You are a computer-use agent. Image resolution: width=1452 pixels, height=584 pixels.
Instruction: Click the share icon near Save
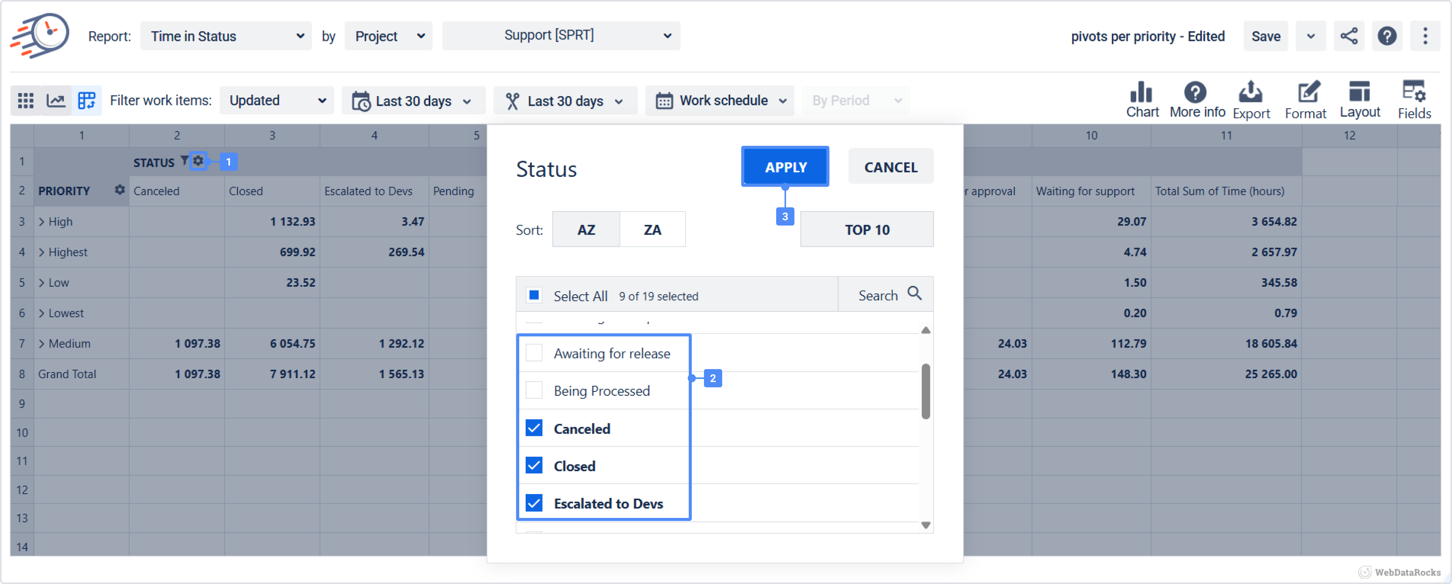[1349, 36]
